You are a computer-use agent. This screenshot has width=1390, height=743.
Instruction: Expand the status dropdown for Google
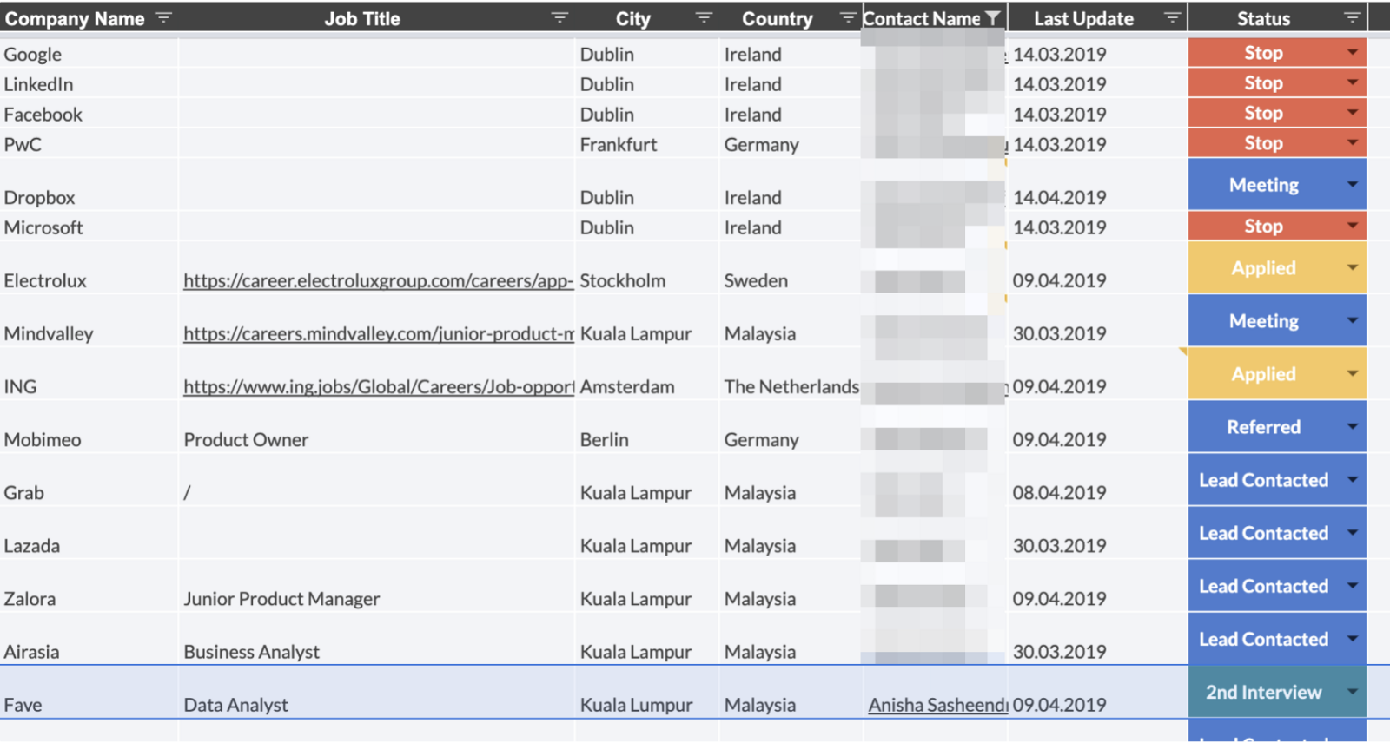tap(1352, 53)
